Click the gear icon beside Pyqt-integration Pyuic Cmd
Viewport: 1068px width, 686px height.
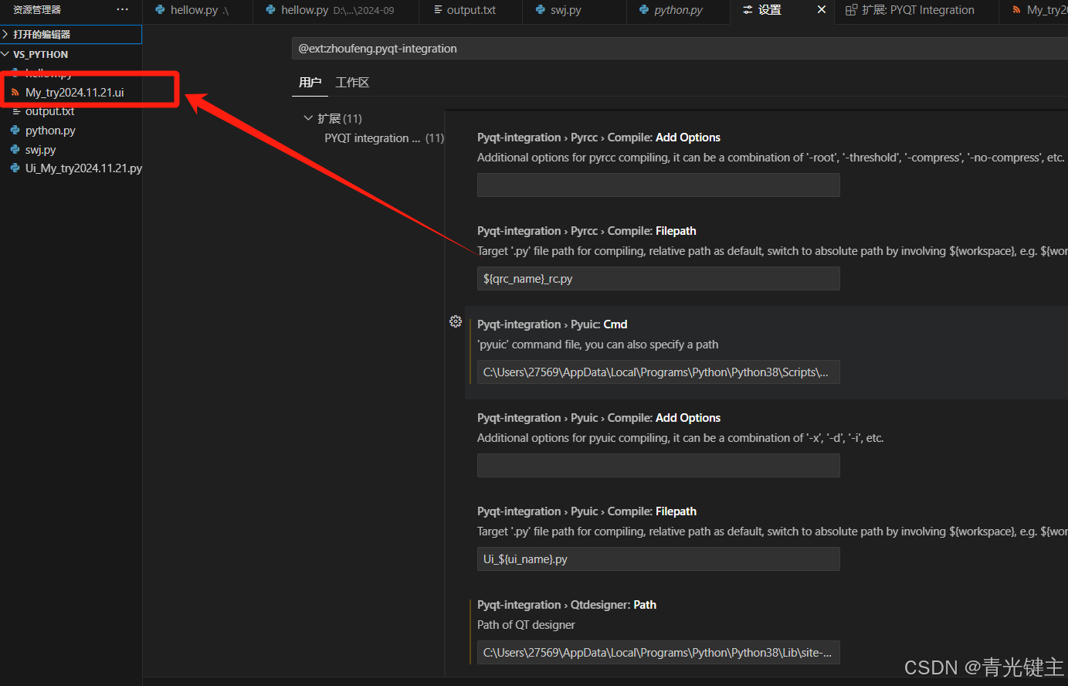tap(455, 321)
